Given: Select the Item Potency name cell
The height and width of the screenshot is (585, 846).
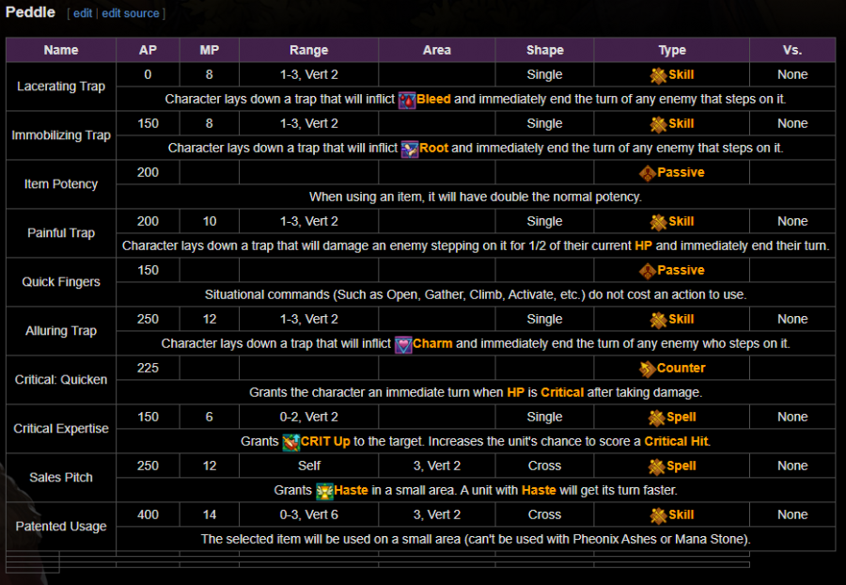Looking at the screenshot, I should (x=61, y=184).
